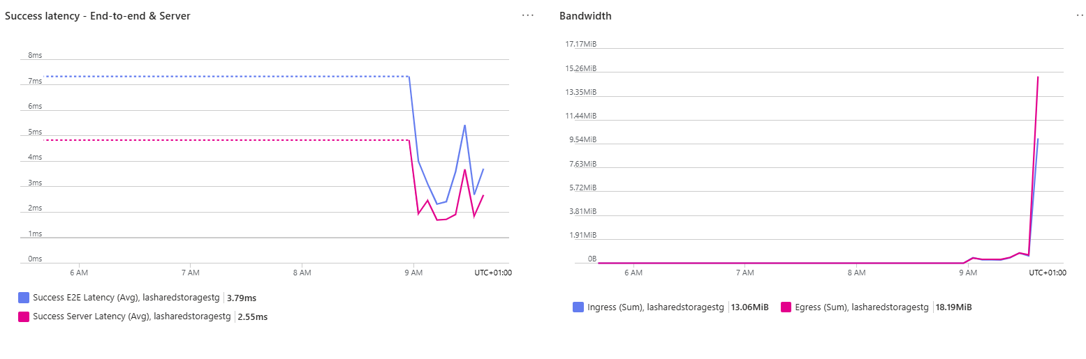Click the UTC+01:00 timezone label under the latency chart
This screenshot has width=1086, height=359.
[x=493, y=273]
